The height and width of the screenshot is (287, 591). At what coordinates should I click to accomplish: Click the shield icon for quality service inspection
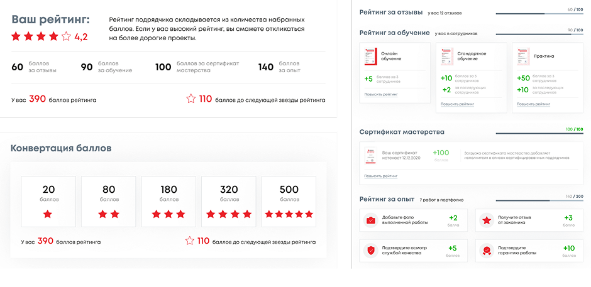pos(371,251)
